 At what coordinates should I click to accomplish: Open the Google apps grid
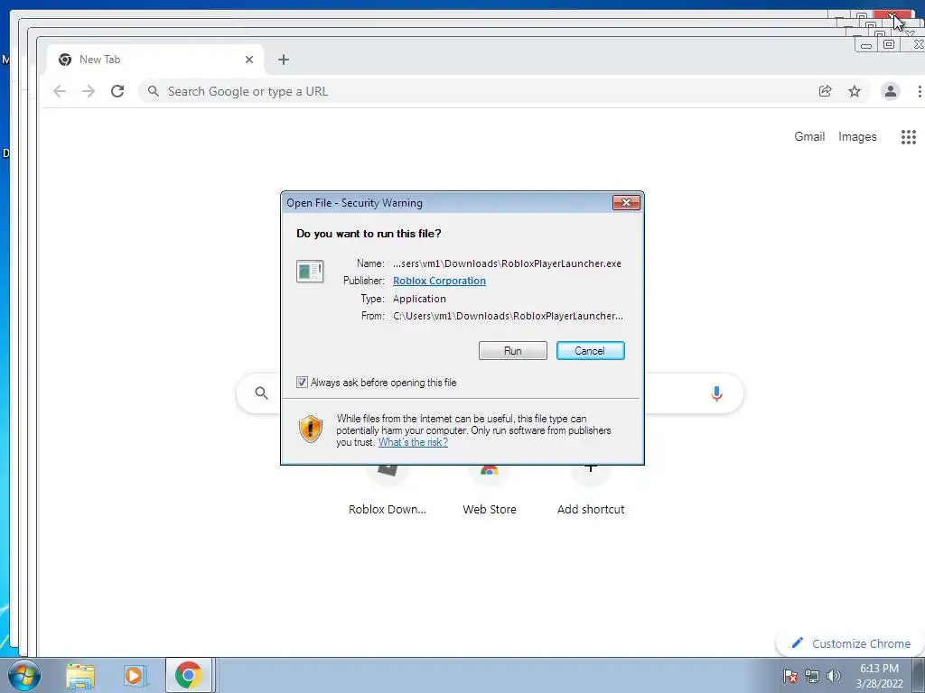click(909, 137)
